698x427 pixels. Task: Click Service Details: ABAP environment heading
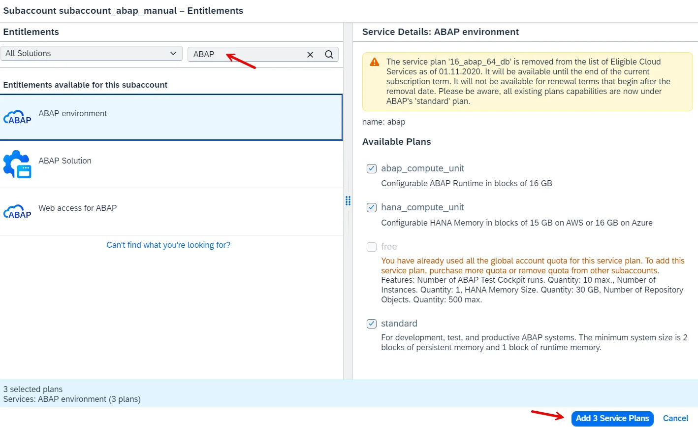441,32
